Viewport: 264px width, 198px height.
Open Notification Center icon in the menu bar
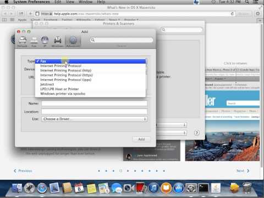256,2
